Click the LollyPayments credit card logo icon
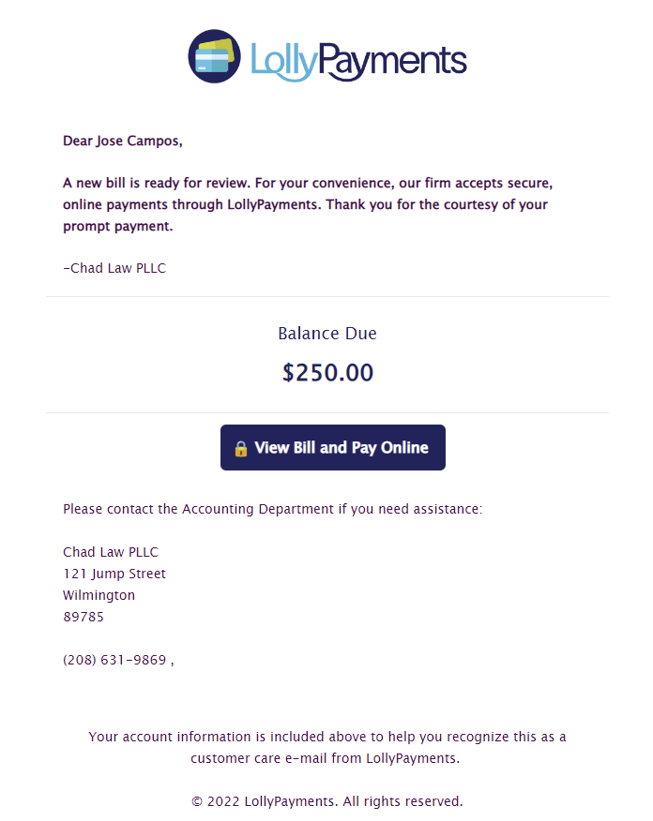The height and width of the screenshot is (821, 653). pyautogui.click(x=214, y=56)
